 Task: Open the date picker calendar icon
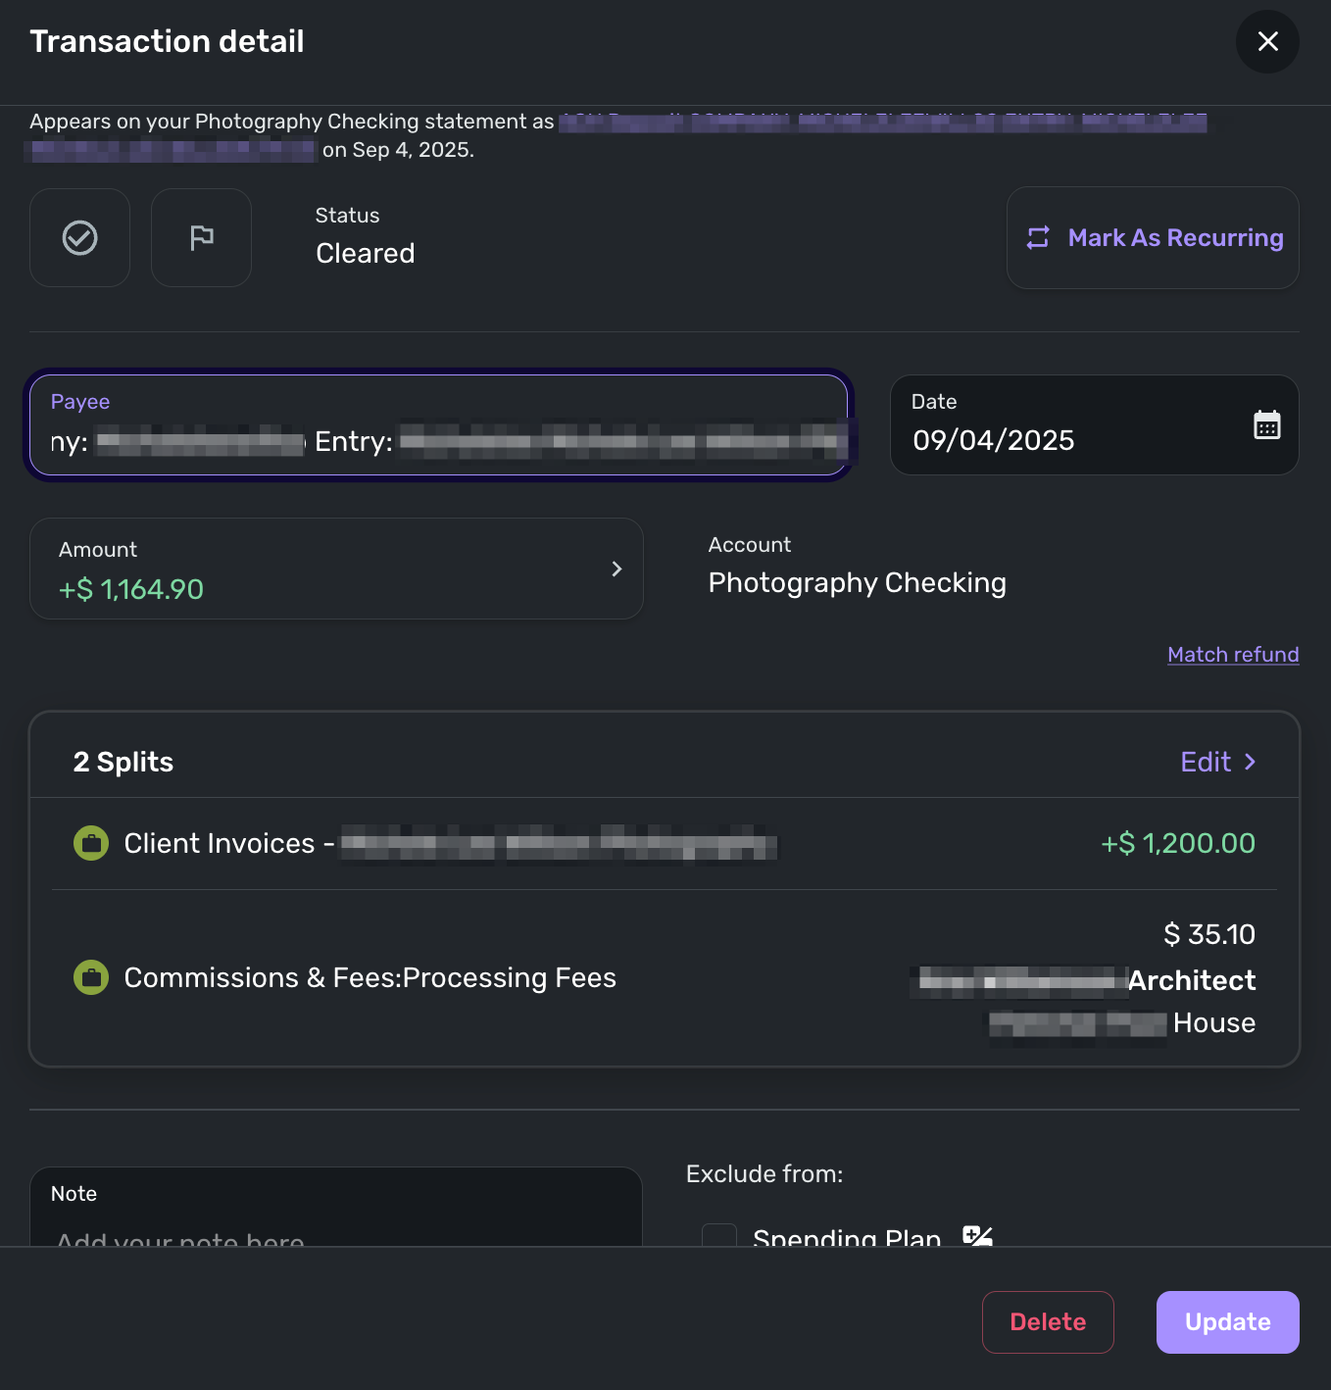(1266, 425)
